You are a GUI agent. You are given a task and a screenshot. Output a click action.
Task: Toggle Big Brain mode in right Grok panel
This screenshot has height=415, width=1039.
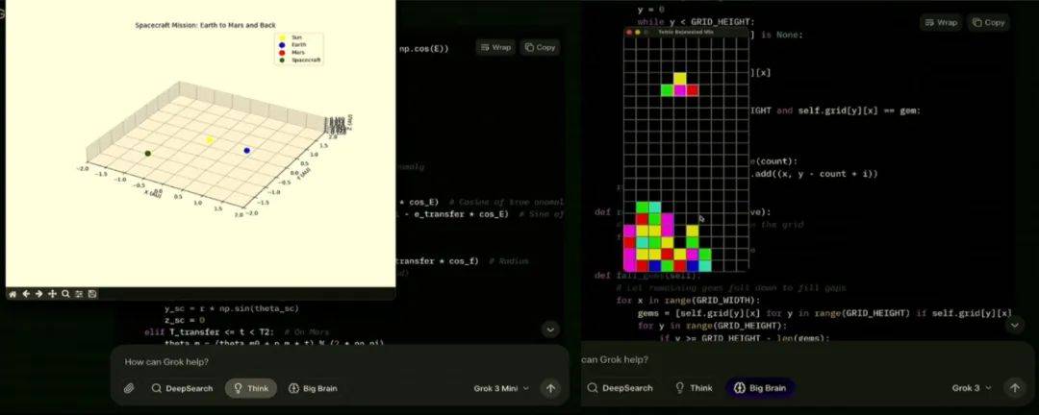pos(760,388)
